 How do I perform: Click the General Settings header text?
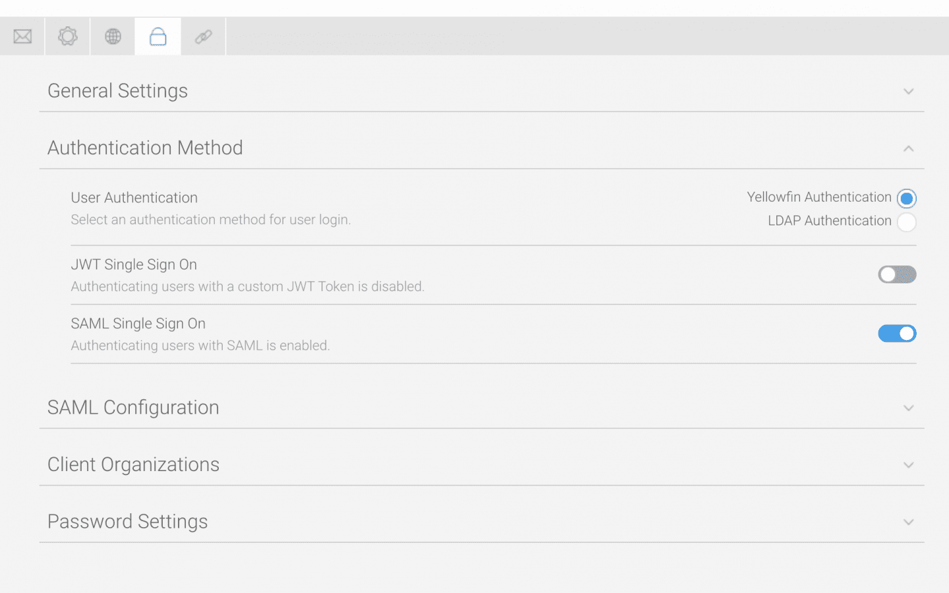117,90
